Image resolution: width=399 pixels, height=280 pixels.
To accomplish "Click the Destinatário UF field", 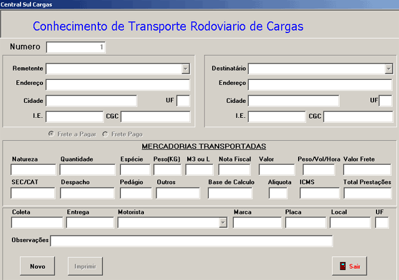I will coord(386,101).
